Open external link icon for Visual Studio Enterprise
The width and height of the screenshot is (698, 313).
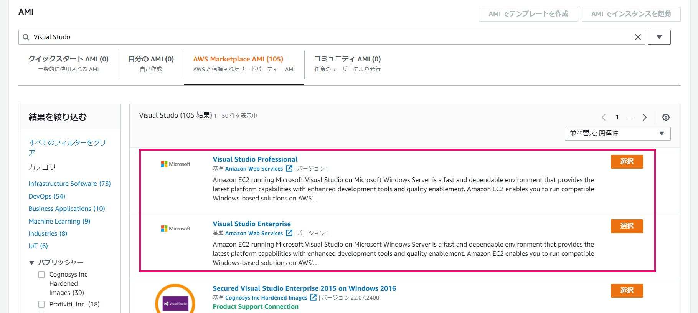point(289,233)
